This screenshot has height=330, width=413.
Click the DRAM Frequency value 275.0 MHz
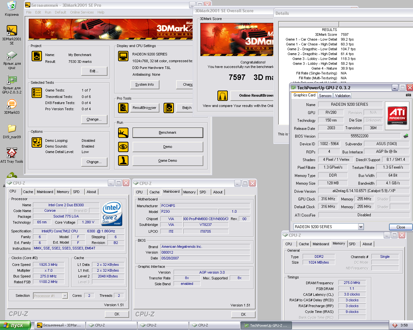point(352,283)
